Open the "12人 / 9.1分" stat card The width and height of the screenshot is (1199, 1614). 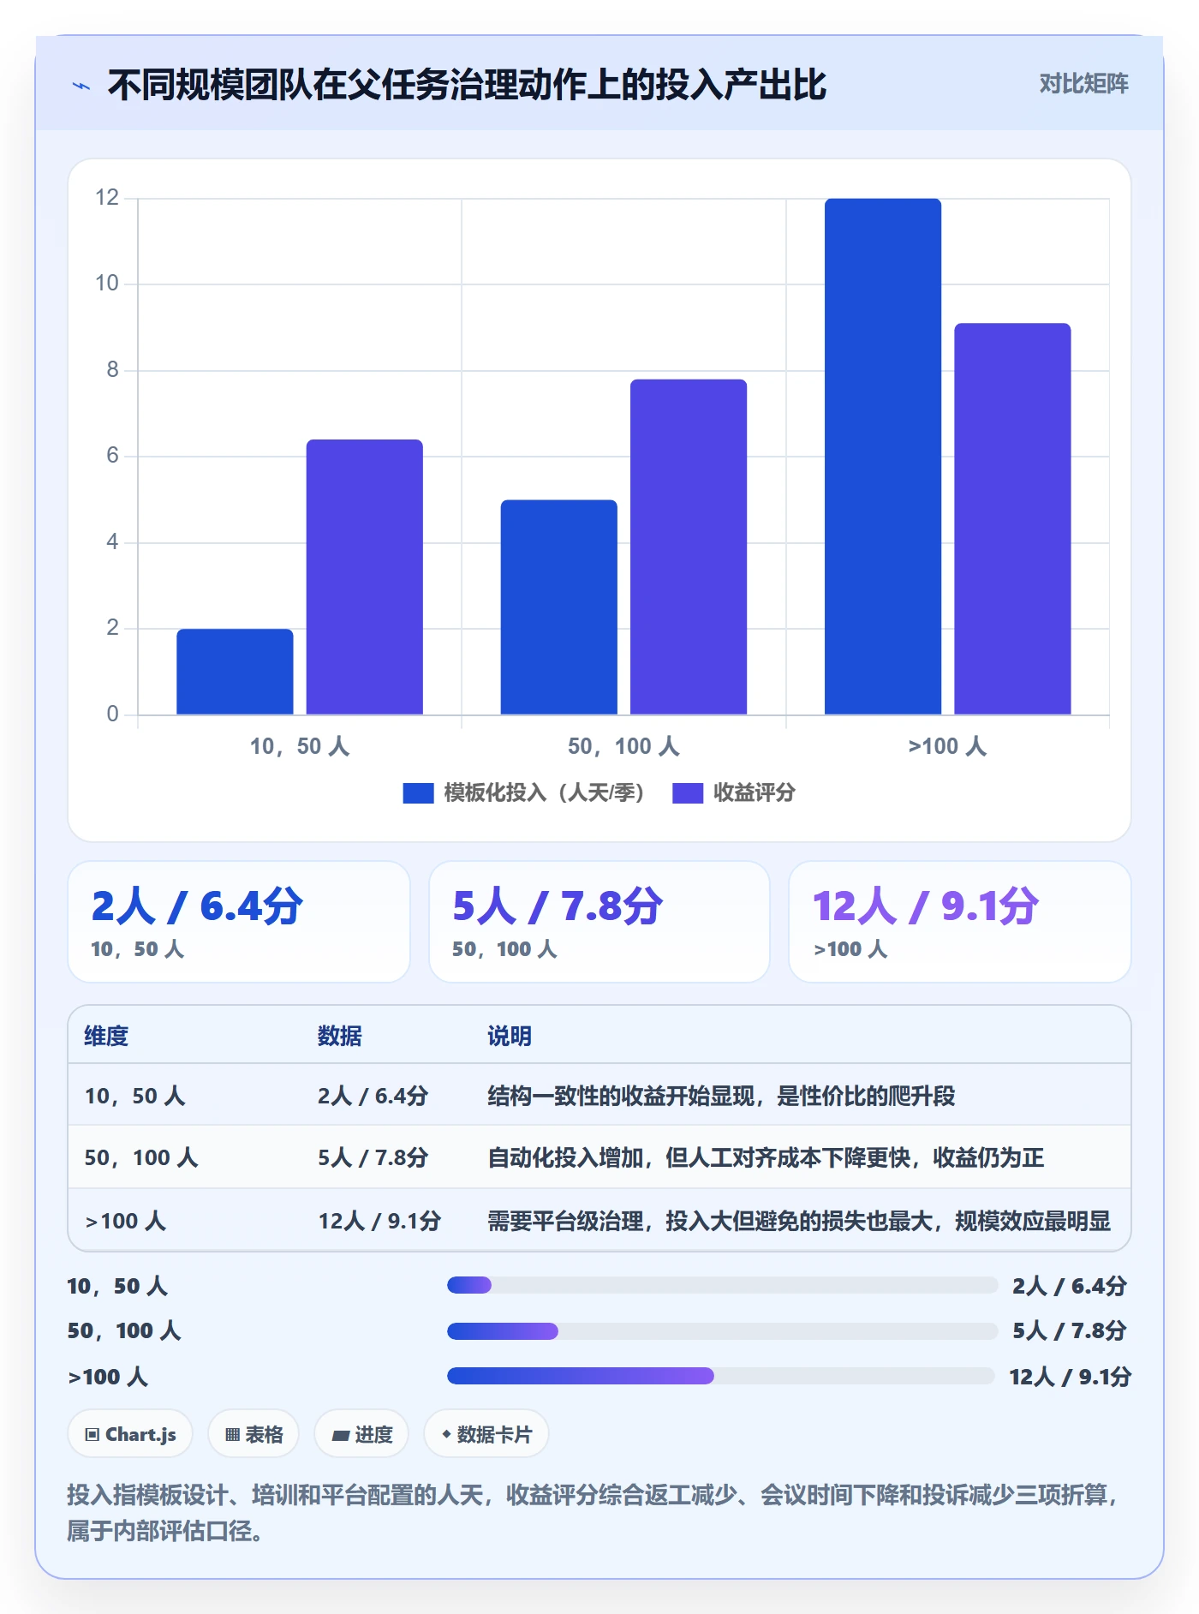(x=960, y=922)
